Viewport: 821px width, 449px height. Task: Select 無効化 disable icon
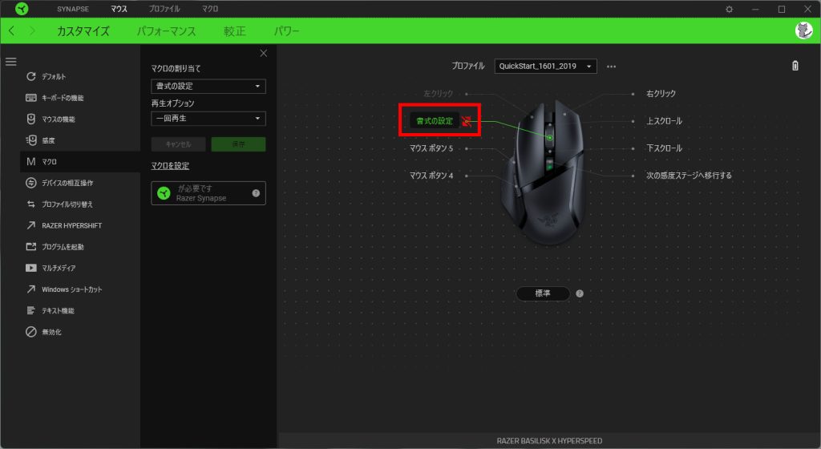(x=31, y=332)
